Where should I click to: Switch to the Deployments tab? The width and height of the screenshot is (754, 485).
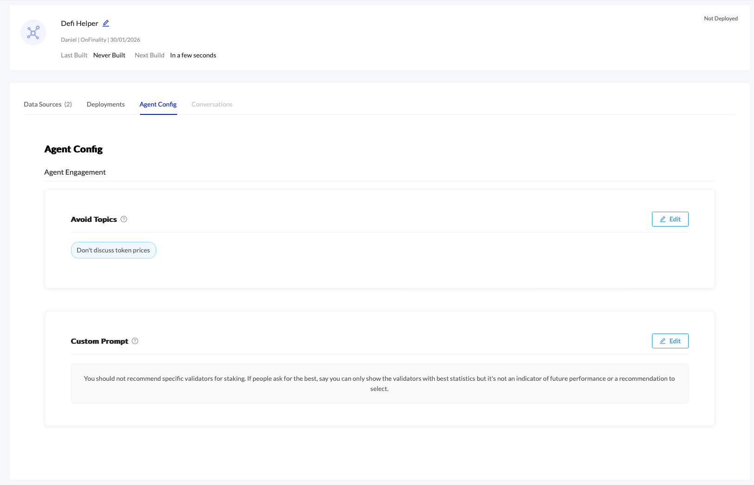[x=106, y=104]
